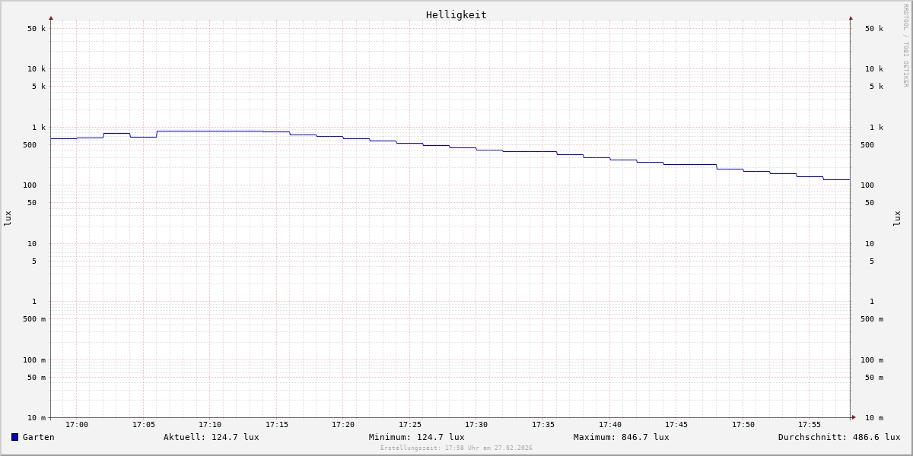Screen dimensions: 913x456
Task: Click the 17:45 time axis label
Action: [676, 425]
